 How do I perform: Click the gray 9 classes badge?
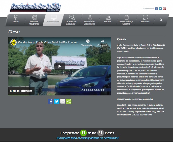tap(101, 133)
